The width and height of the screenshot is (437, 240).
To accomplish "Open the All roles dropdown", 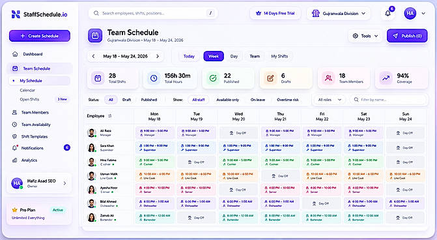I will tap(330, 100).
